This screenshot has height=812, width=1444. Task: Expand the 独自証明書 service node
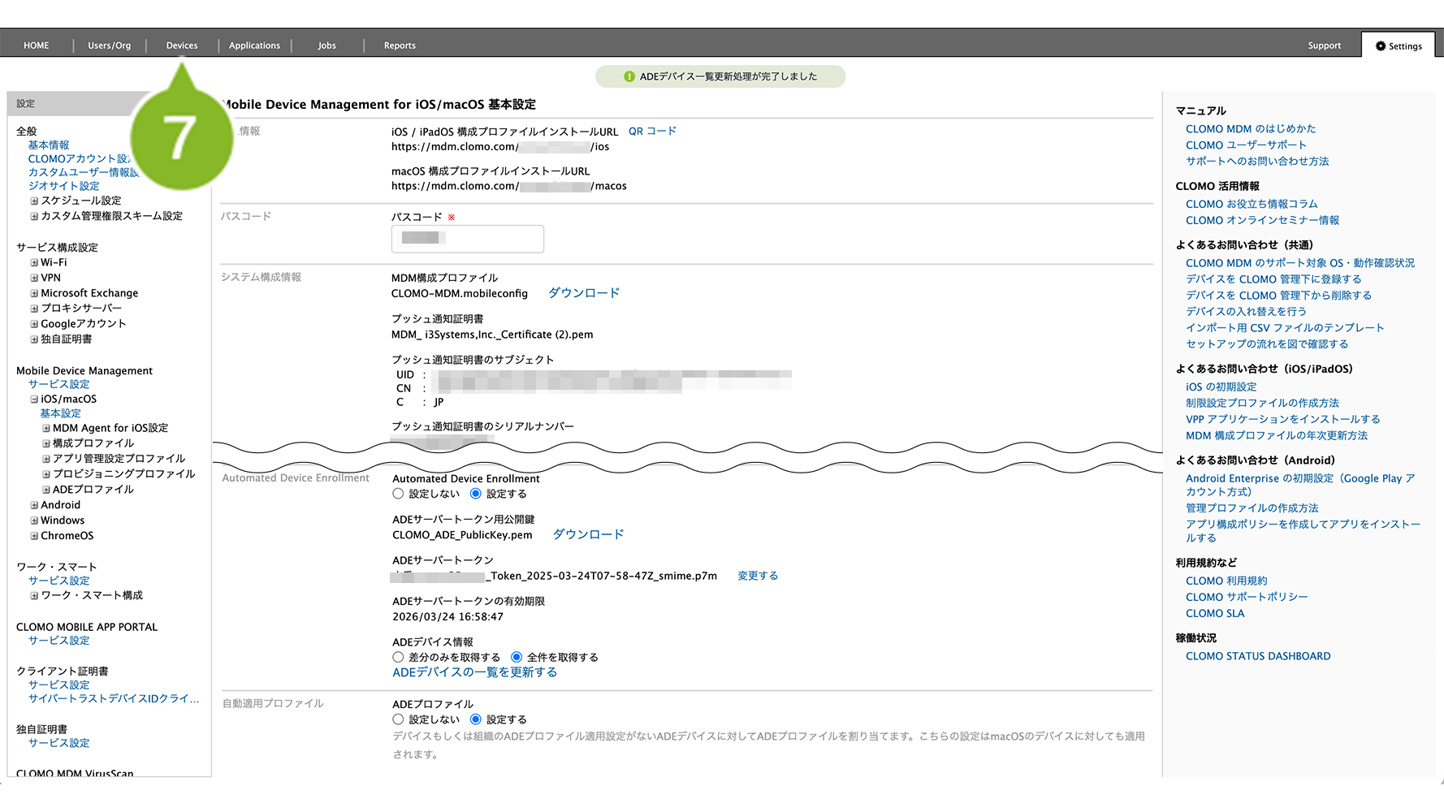[34, 339]
